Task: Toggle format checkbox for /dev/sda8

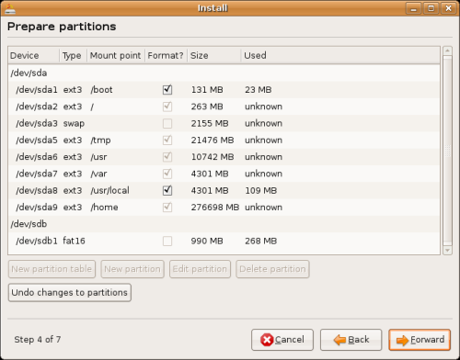Action: [167, 190]
